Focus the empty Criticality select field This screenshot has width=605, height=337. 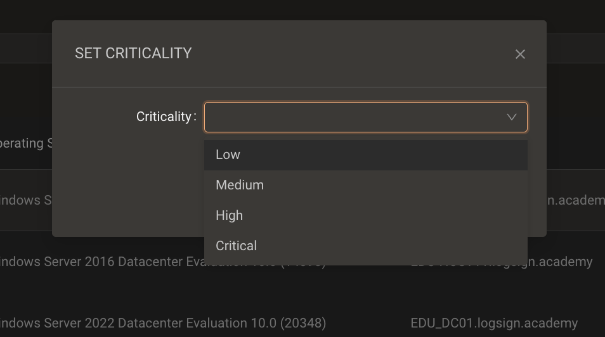coord(366,117)
